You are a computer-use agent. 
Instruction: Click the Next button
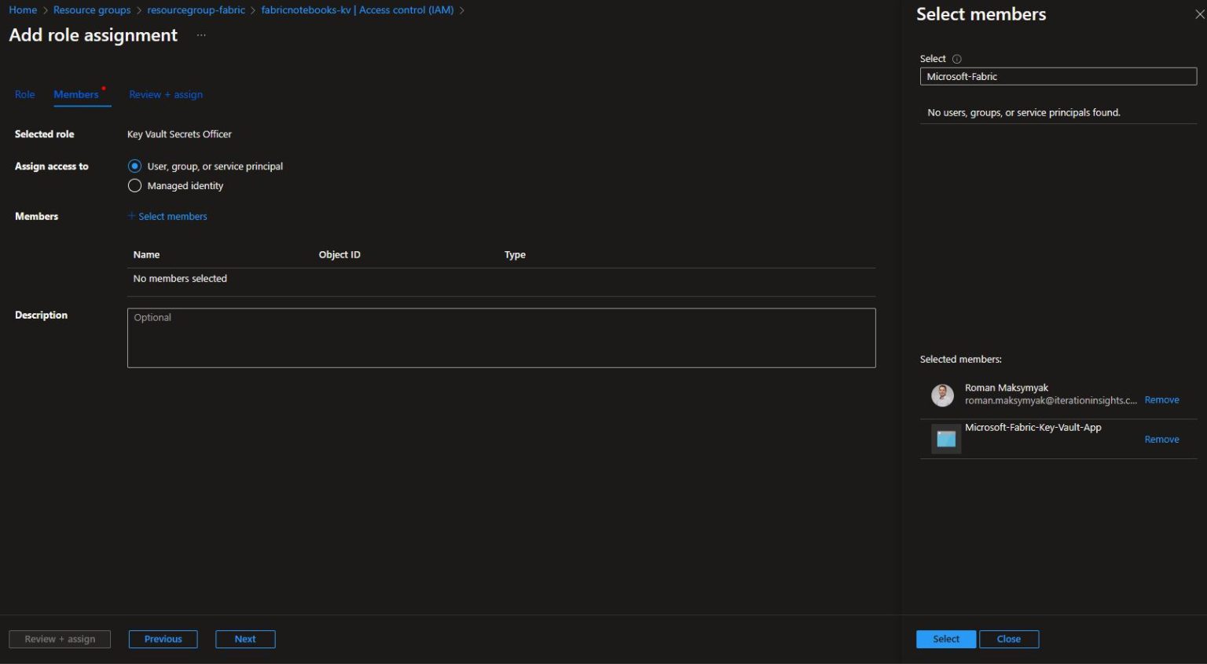[244, 639]
